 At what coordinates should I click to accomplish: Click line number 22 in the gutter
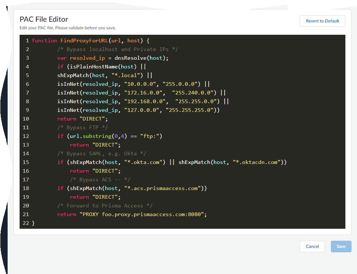click(26, 223)
